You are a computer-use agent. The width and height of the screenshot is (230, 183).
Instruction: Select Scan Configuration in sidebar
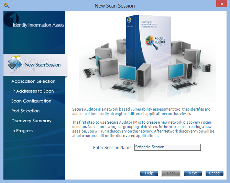[31, 101]
